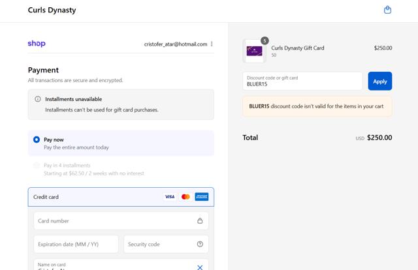This screenshot has height=270, width=418.
Task: Select the Pay now radio button
Action: (37, 140)
